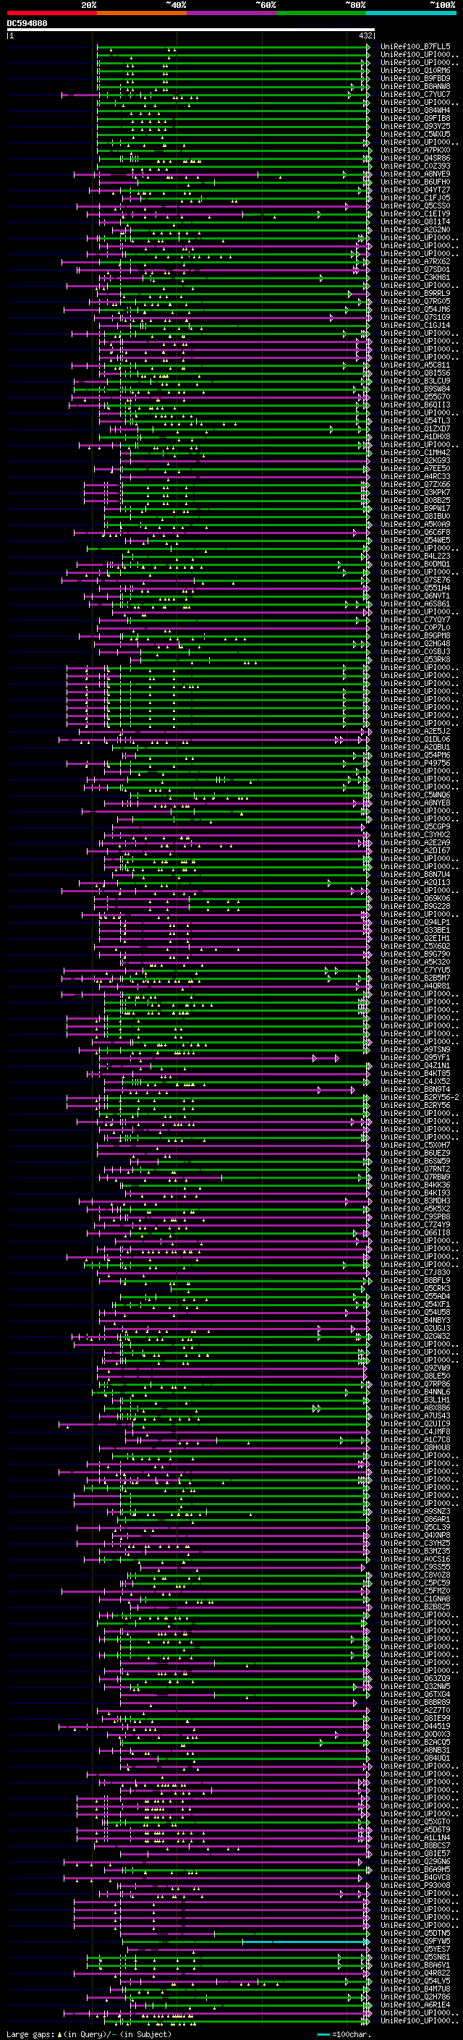
Task: Open hit UniRef100_B7FLL5
Action: (415, 47)
